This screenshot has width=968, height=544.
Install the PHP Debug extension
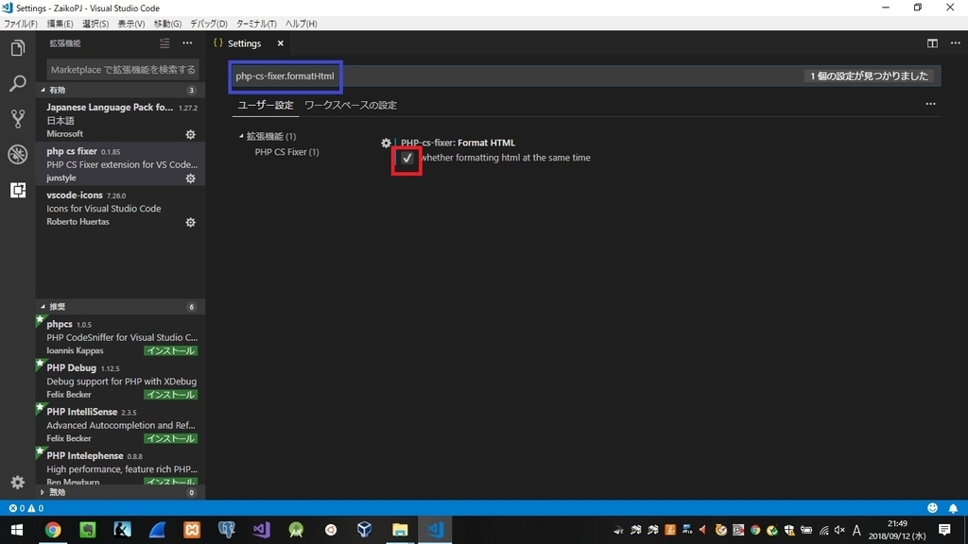click(170, 394)
